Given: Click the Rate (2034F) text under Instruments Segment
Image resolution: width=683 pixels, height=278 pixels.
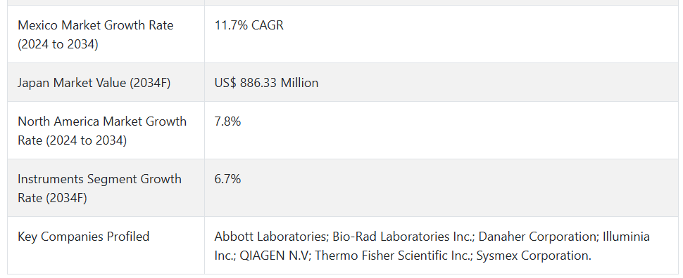Looking at the screenshot, I should click(x=52, y=198).
